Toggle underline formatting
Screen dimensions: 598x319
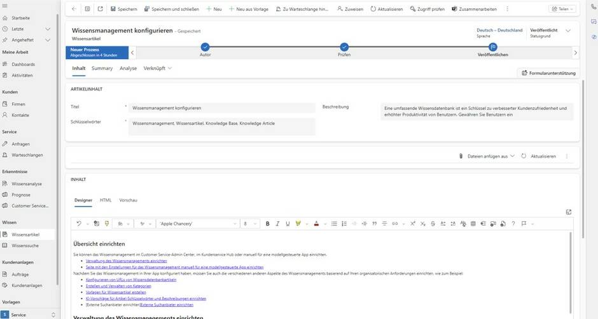288,224
